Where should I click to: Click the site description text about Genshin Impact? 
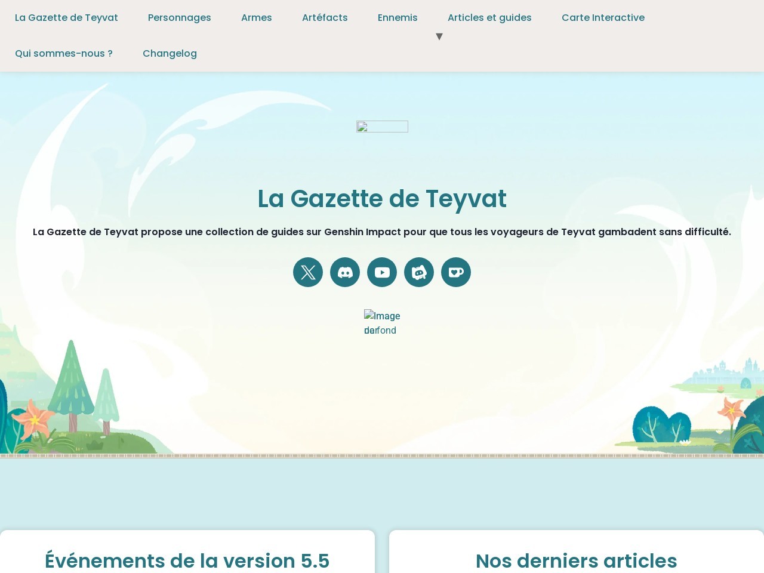[382, 232]
